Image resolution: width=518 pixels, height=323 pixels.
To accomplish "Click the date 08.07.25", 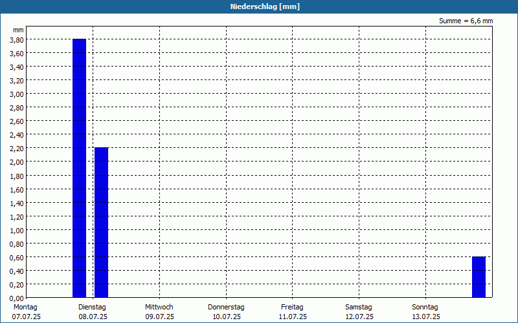I will click(x=93, y=317).
